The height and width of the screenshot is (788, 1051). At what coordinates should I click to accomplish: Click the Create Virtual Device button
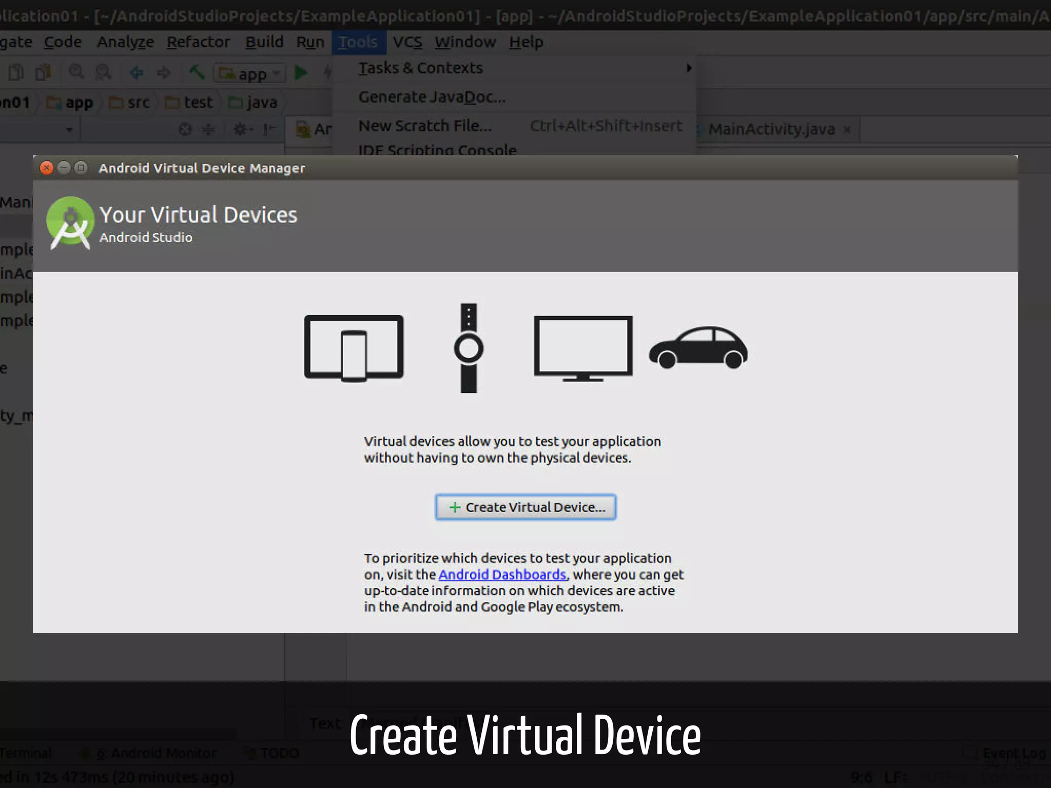525,507
